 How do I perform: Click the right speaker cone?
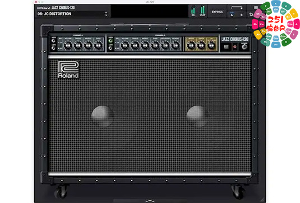tap(196, 116)
